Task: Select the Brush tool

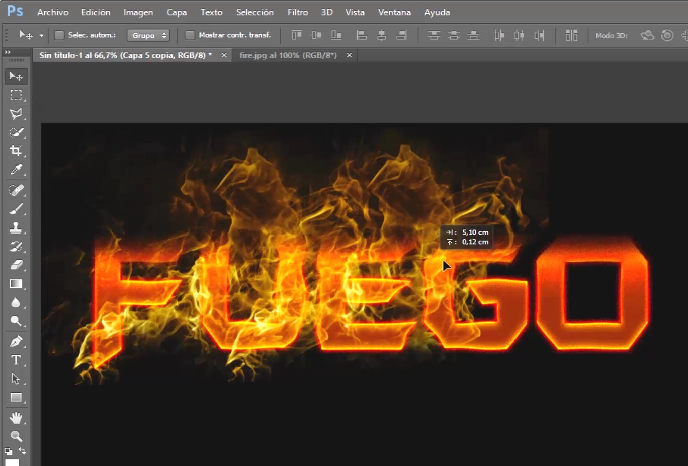Action: coord(16,209)
